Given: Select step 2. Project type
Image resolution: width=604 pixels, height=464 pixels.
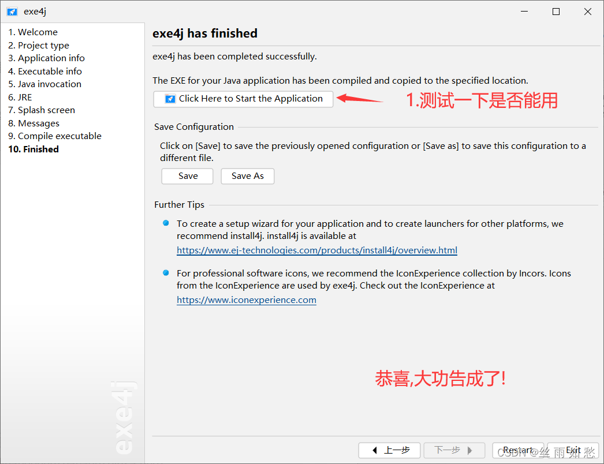Looking at the screenshot, I should click(x=39, y=46).
